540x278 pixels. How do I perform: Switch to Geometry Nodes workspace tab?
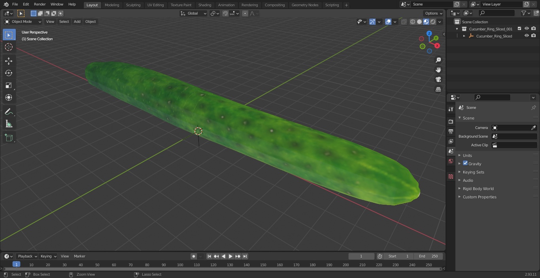[x=305, y=5]
